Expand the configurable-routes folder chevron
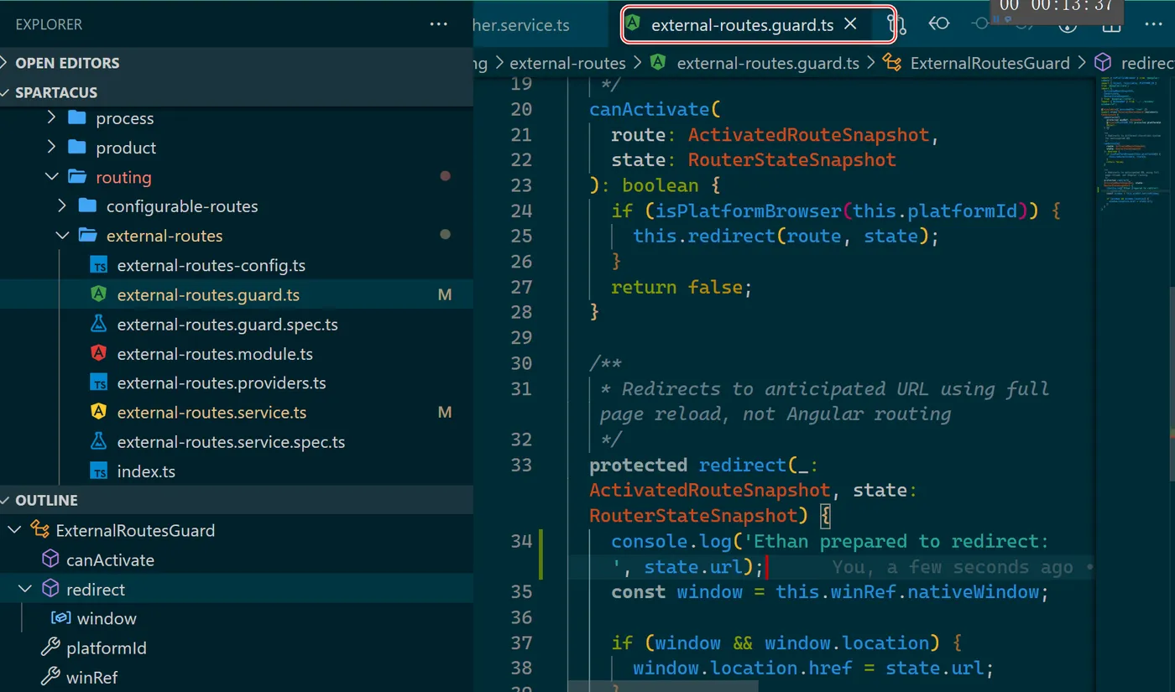The height and width of the screenshot is (692, 1175). tap(61, 206)
